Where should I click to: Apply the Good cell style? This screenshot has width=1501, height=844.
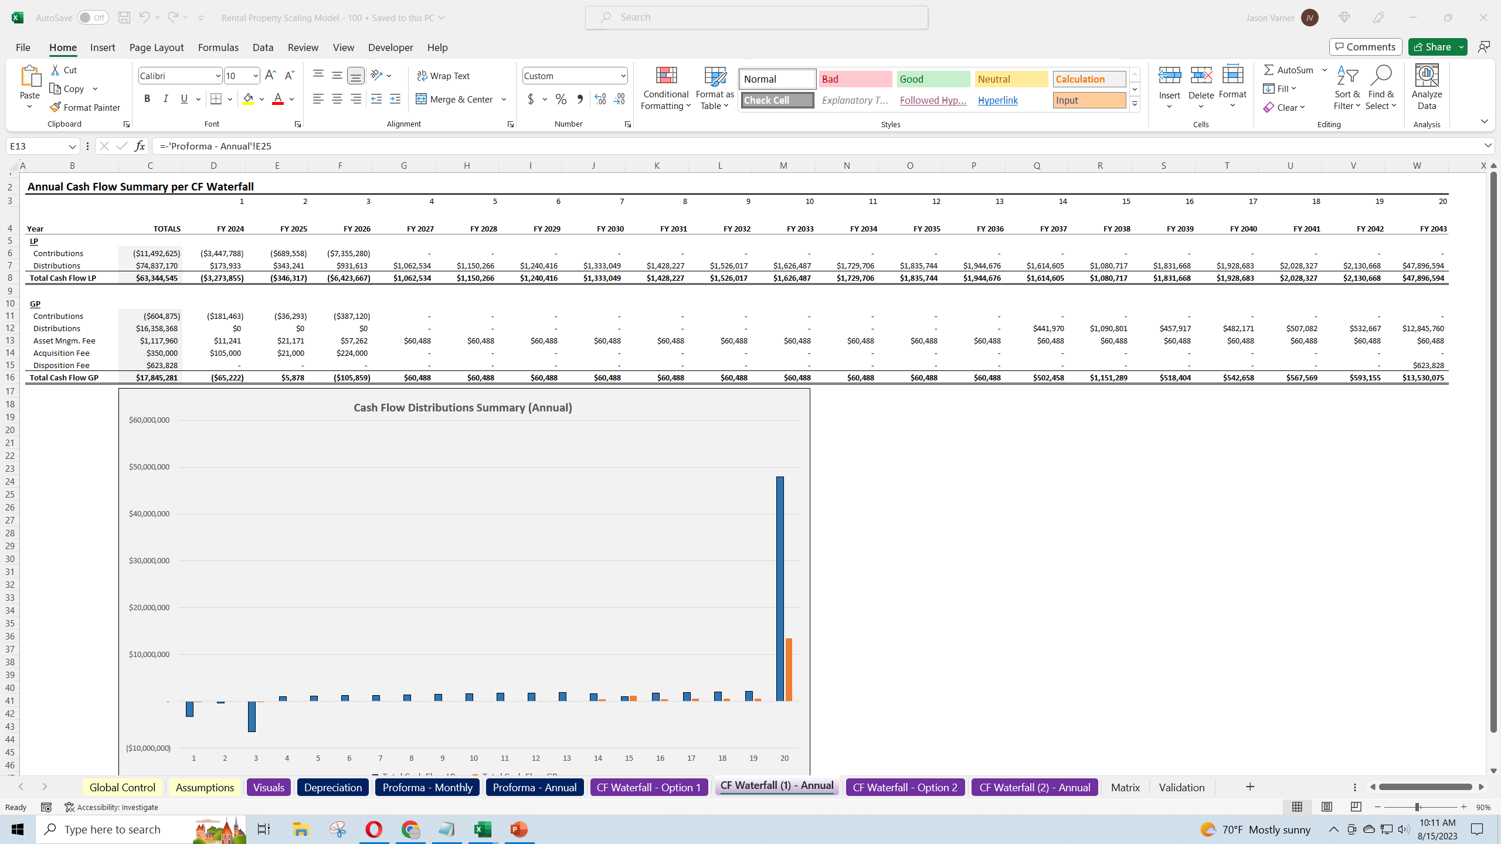tap(933, 79)
